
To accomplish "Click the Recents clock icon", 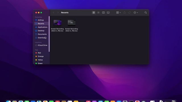I will point(36,24).
